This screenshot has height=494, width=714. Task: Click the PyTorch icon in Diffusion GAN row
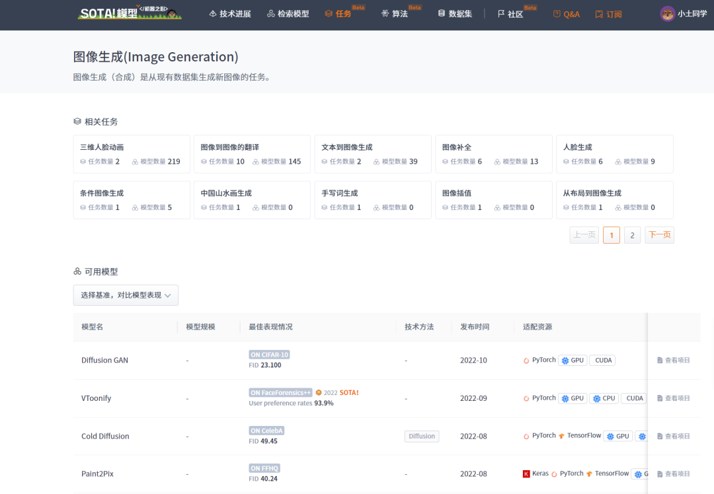(526, 360)
